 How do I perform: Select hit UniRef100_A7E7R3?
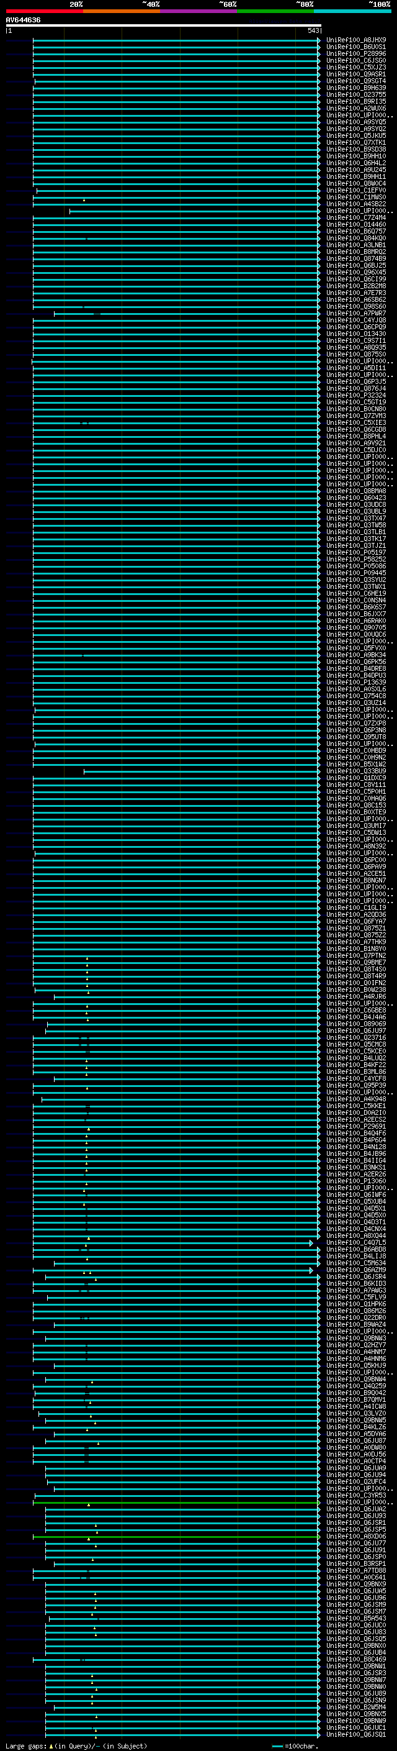click(x=356, y=293)
